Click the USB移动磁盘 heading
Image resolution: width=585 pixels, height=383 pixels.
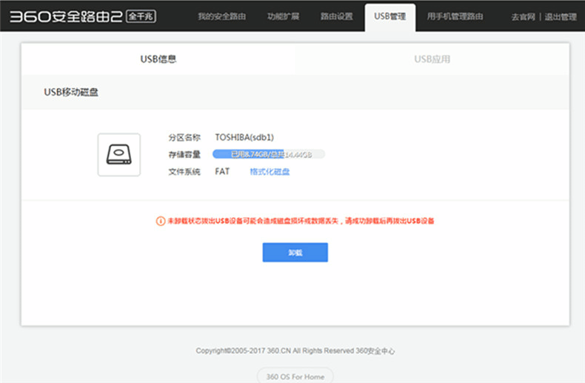(x=71, y=92)
